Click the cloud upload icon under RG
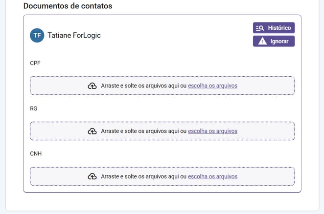 click(x=92, y=131)
